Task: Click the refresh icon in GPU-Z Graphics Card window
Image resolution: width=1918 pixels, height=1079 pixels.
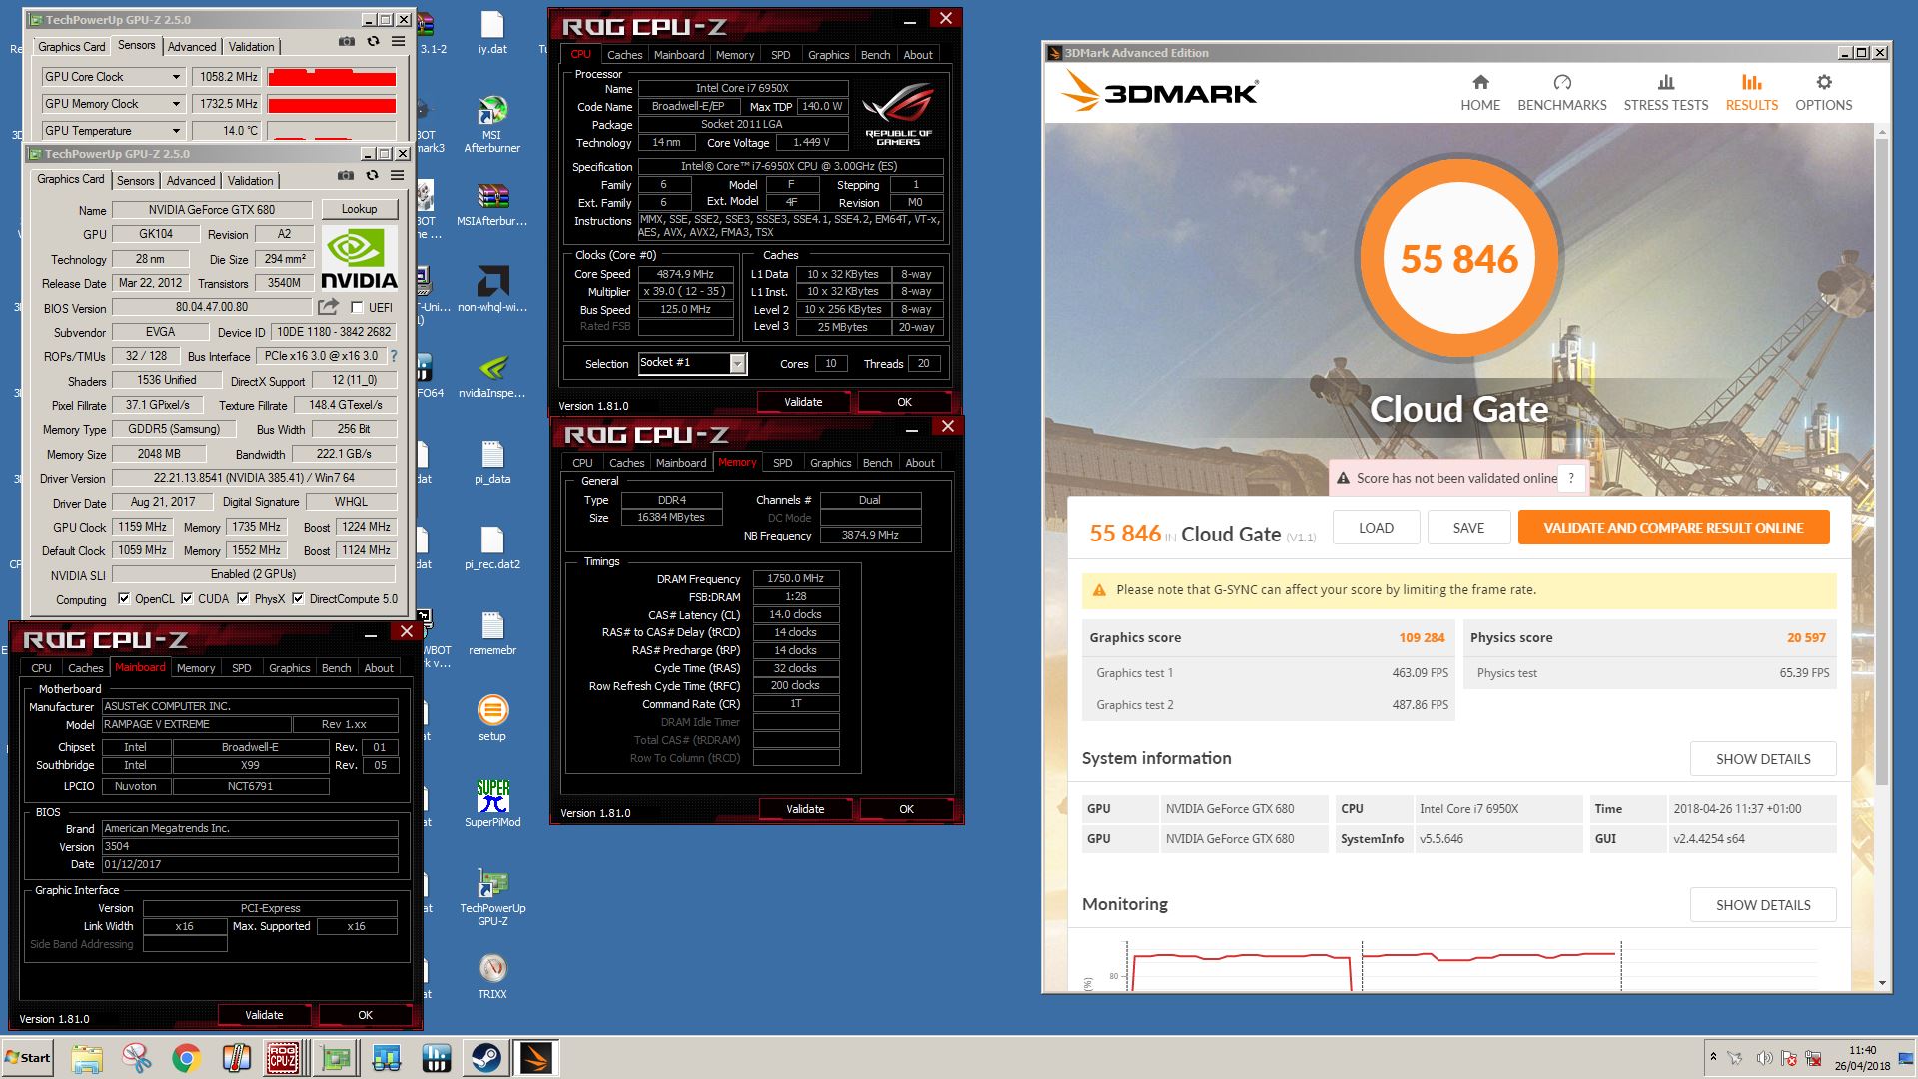Action: click(x=372, y=176)
